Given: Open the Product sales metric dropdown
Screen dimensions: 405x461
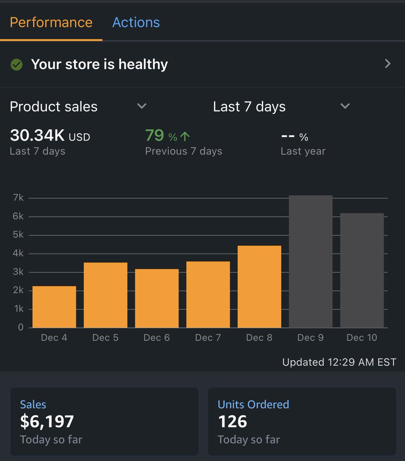Looking at the screenshot, I should (x=142, y=106).
